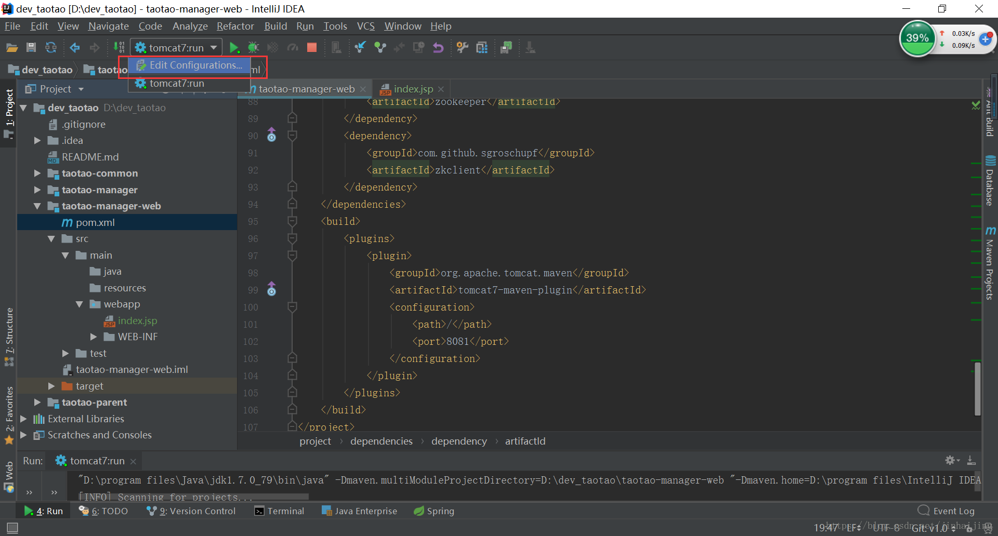Close the tomcat7:run Run tab
998x536 pixels.
(134, 461)
